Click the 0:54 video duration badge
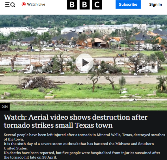The width and height of the screenshot is (167, 160). coord(5,107)
